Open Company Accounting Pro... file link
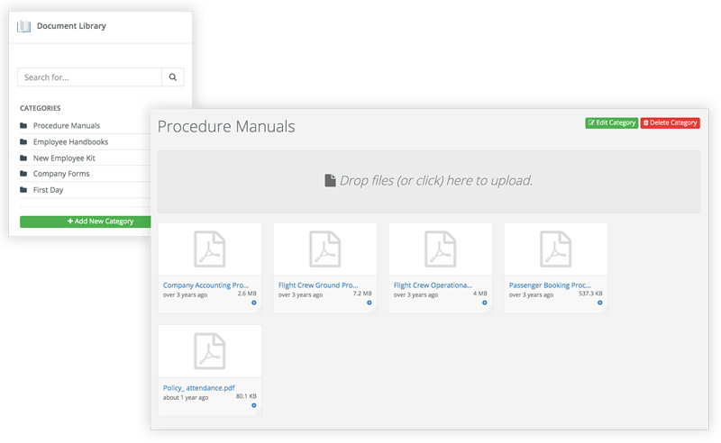Image resolution: width=721 pixels, height=443 pixels. (x=205, y=285)
